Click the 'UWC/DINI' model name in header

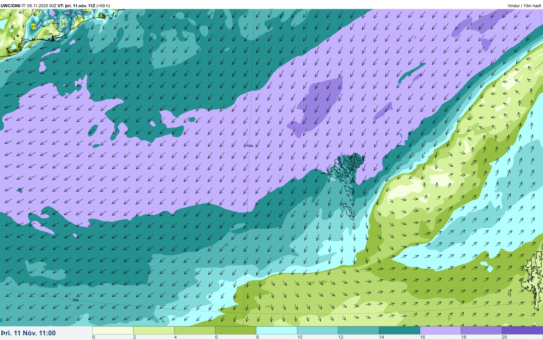(11, 6)
